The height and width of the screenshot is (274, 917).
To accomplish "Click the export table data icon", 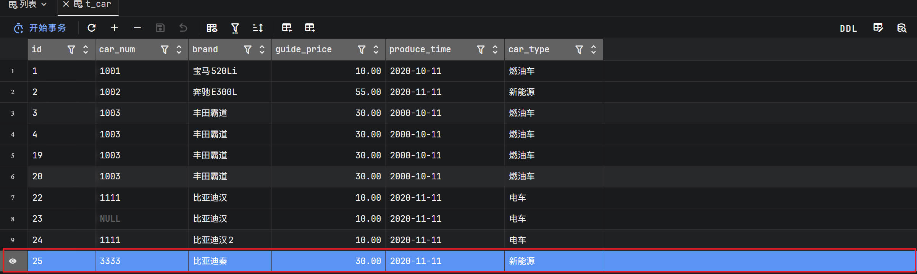I will [x=310, y=28].
